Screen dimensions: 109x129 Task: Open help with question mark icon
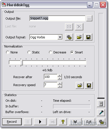(x=63, y=122)
